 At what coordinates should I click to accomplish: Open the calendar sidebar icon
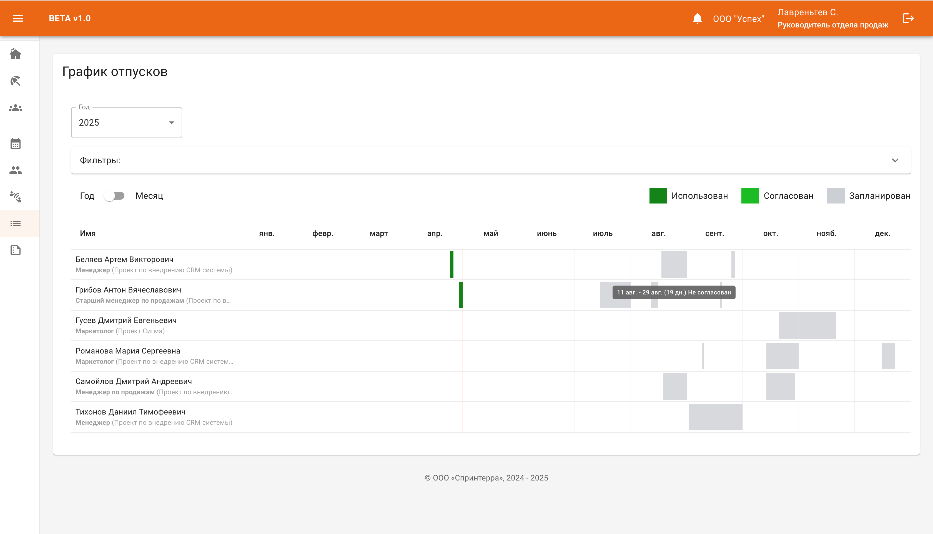(x=16, y=144)
